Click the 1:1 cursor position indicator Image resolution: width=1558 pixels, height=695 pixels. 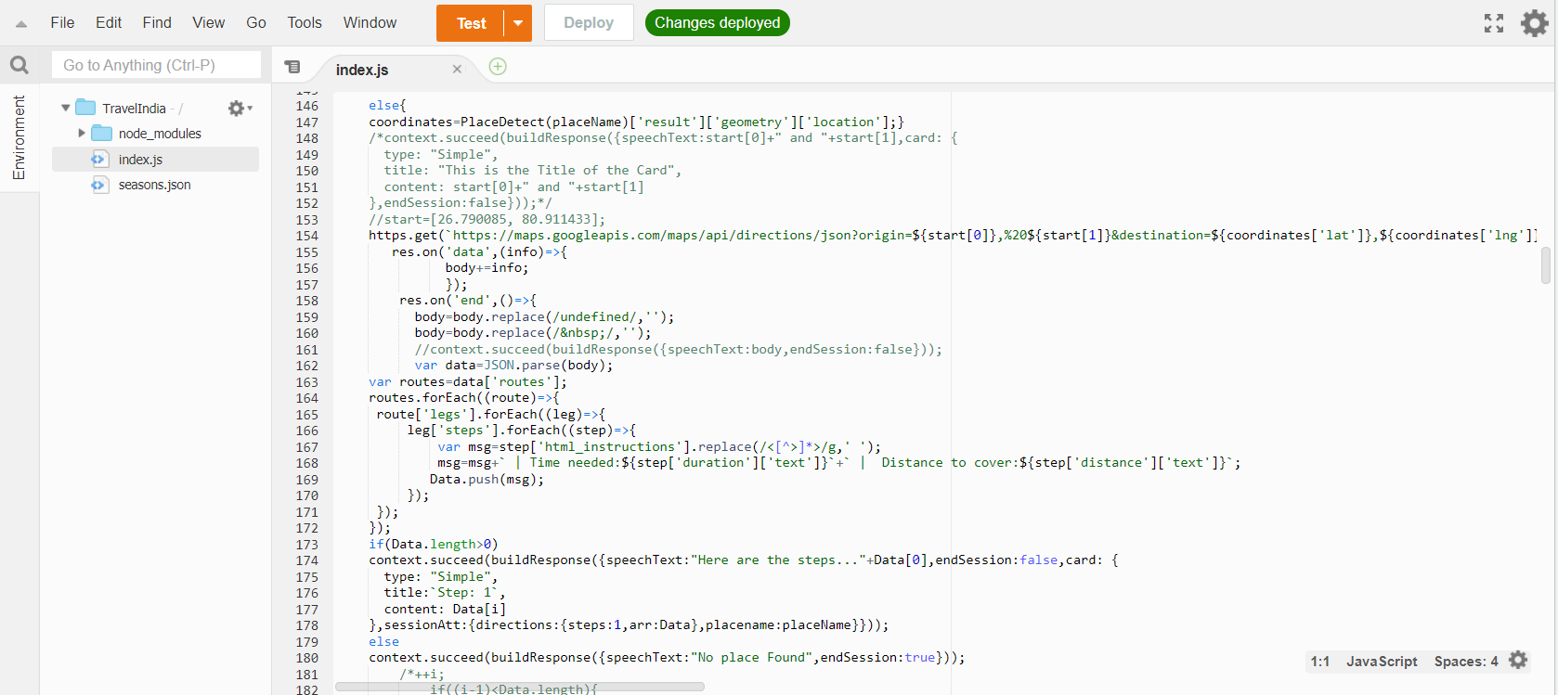(1320, 661)
